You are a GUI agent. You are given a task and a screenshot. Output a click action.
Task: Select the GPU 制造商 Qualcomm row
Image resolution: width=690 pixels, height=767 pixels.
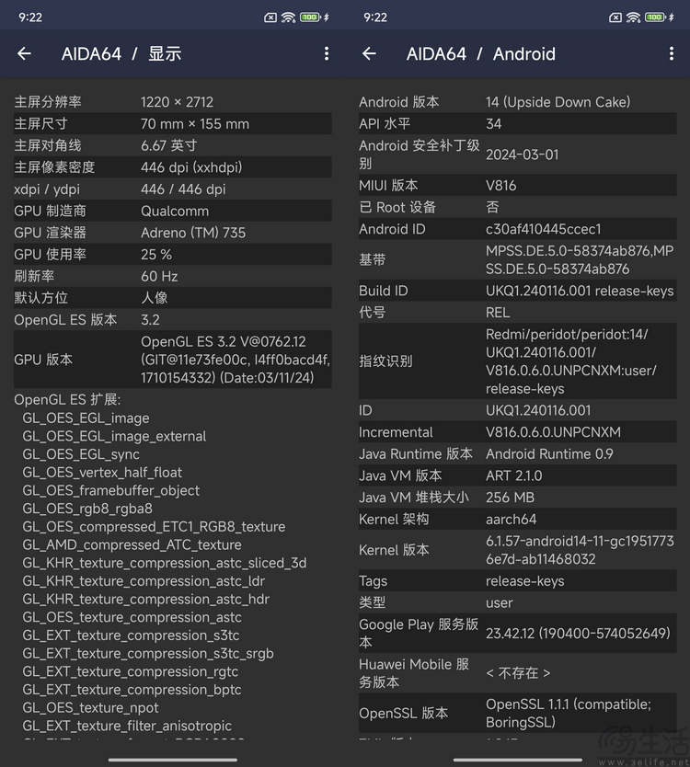tap(173, 211)
